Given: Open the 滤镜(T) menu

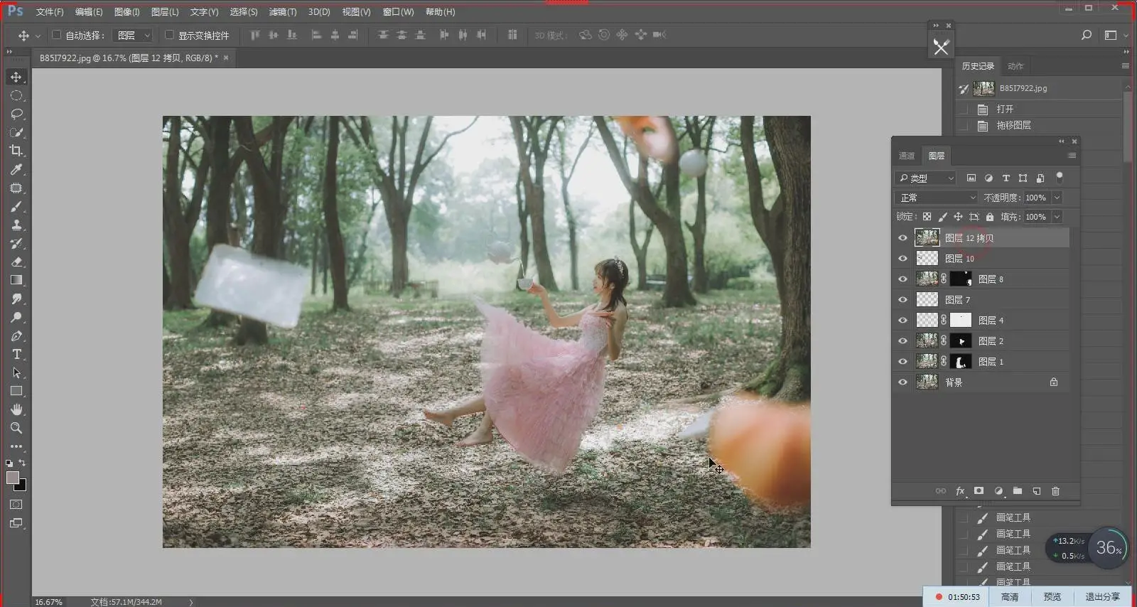Looking at the screenshot, I should pos(283,12).
